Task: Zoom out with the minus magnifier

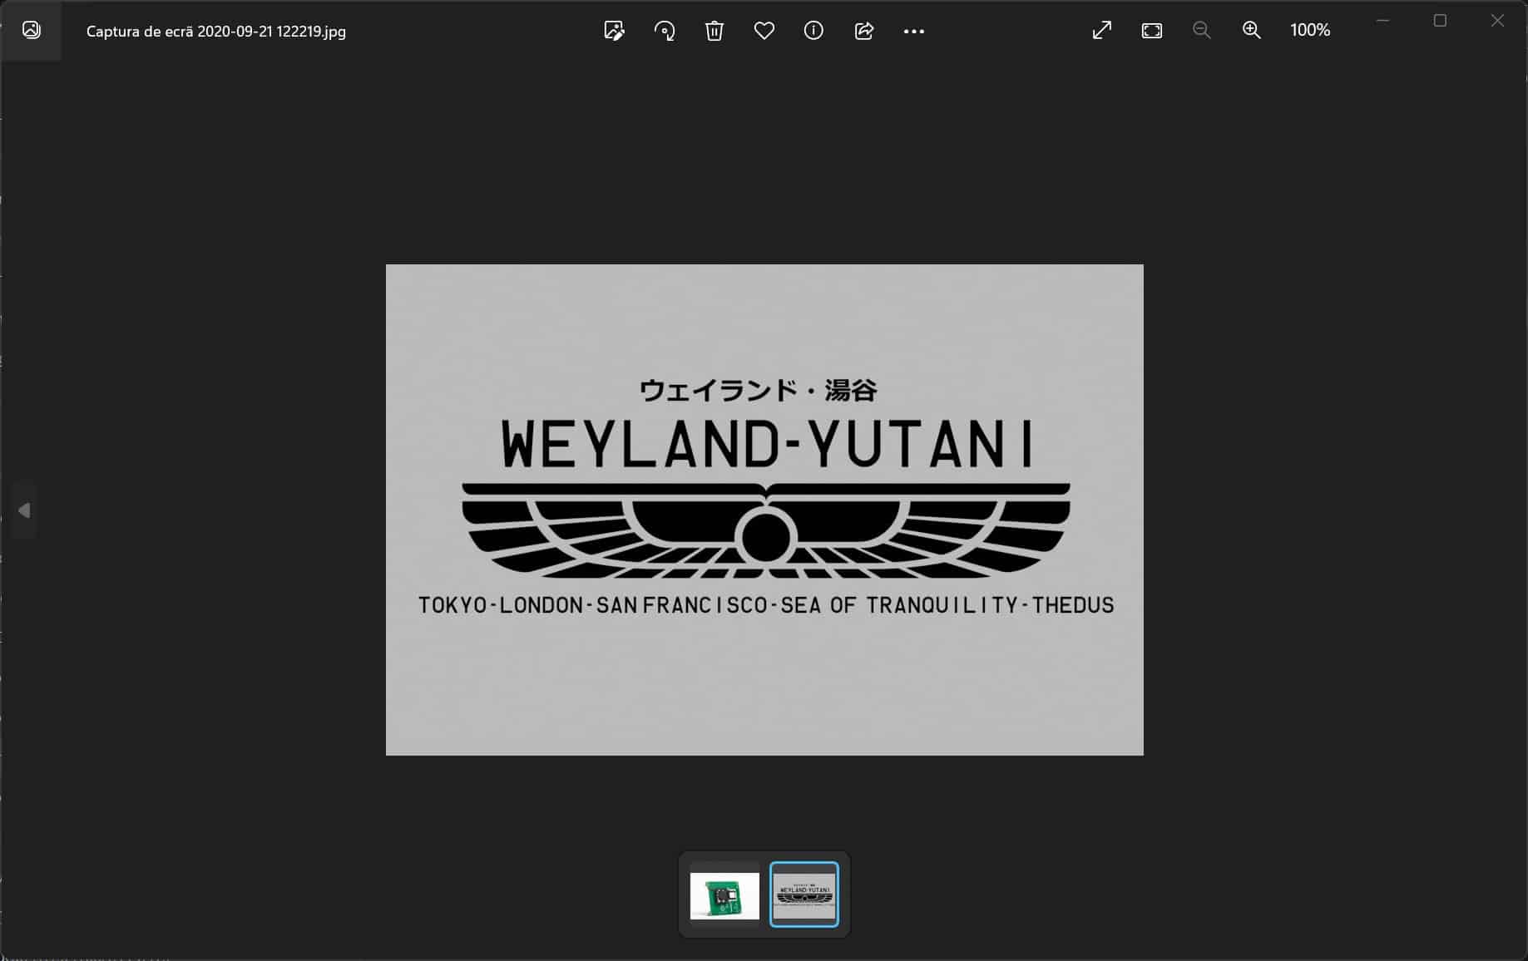Action: point(1201,31)
